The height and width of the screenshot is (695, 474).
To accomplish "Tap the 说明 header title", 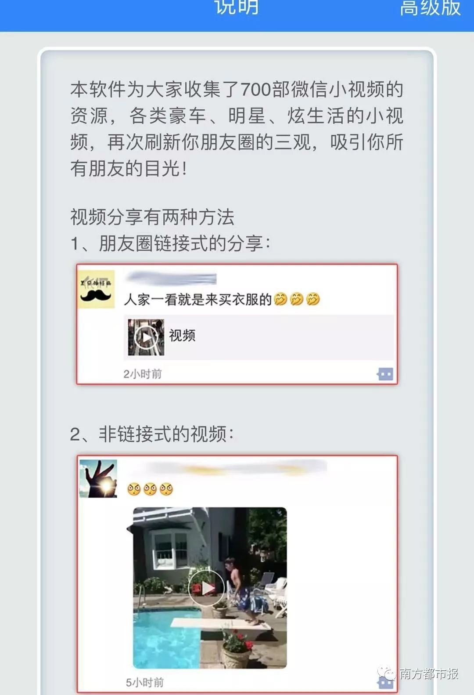I will (237, 7).
